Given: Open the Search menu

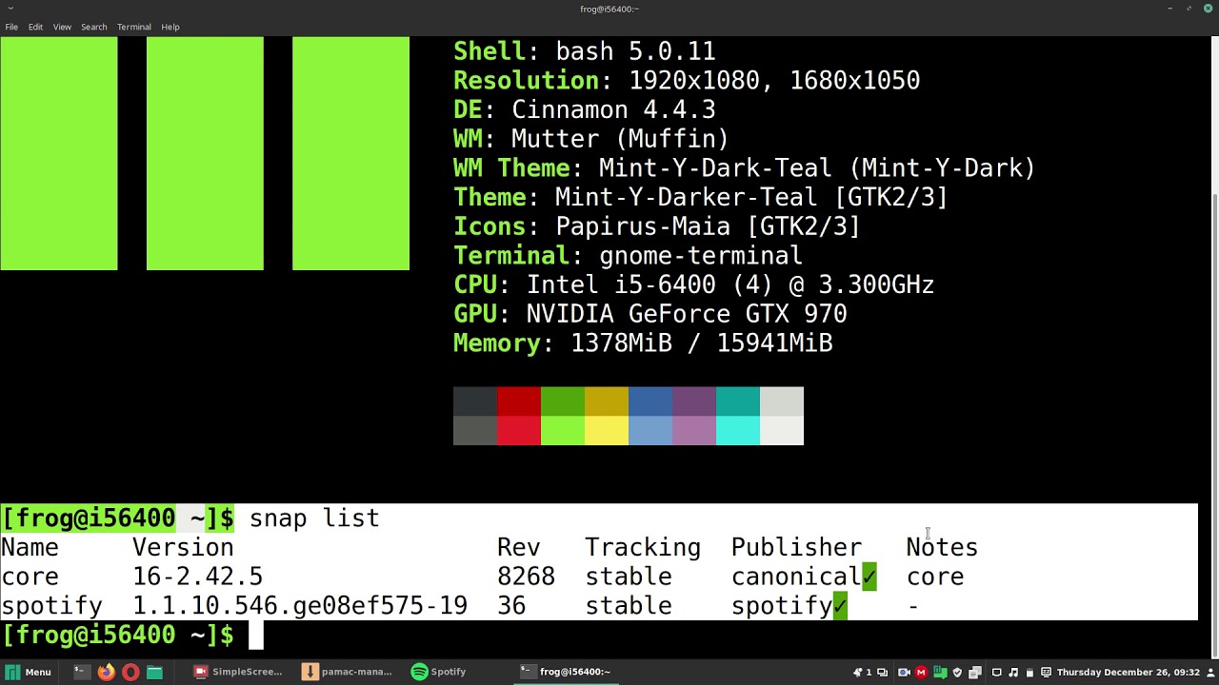Looking at the screenshot, I should coord(93,27).
